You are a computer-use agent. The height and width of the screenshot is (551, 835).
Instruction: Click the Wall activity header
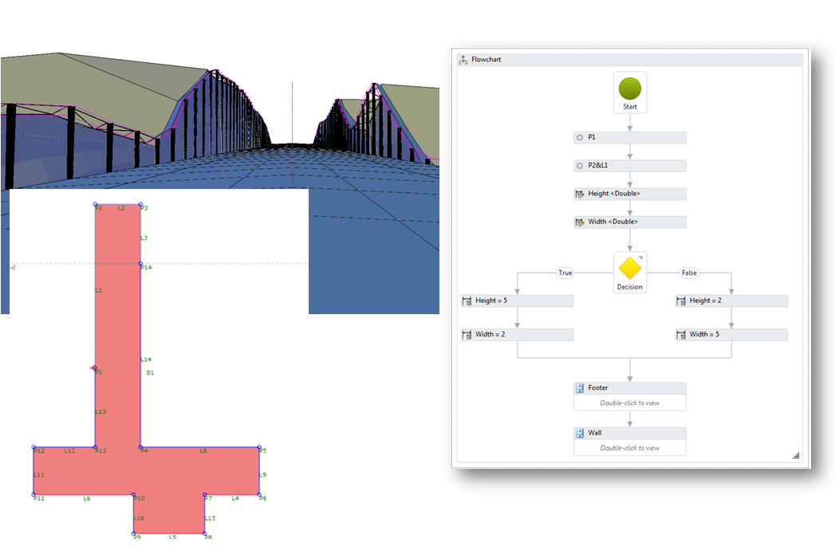pos(630,433)
